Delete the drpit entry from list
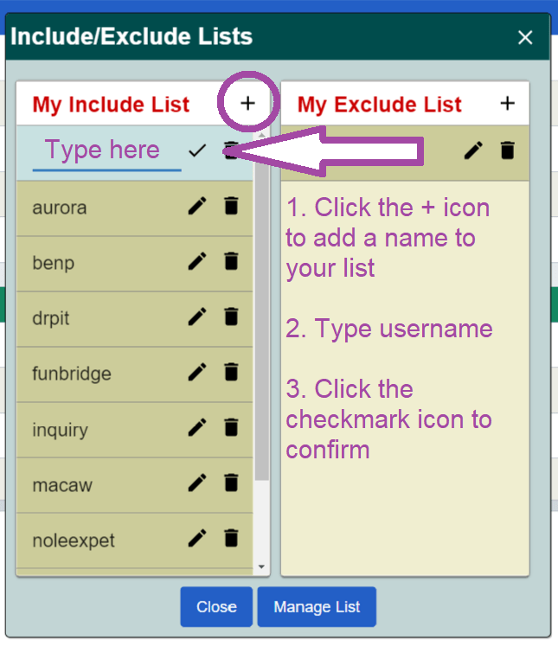This screenshot has height=646, width=558. click(231, 317)
